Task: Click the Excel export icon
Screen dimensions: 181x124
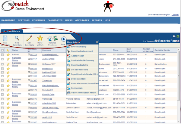Action: pos(178,36)
